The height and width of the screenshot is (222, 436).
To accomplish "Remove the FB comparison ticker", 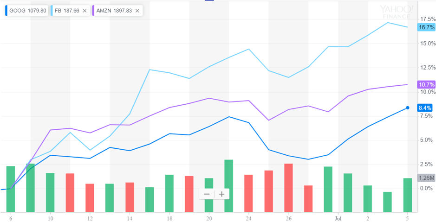I will pyautogui.click(x=85, y=11).
